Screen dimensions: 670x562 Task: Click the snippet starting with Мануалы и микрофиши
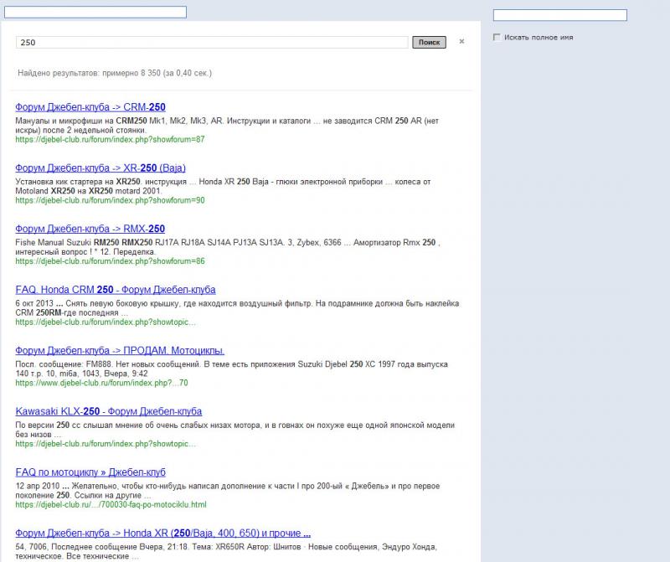pos(227,126)
